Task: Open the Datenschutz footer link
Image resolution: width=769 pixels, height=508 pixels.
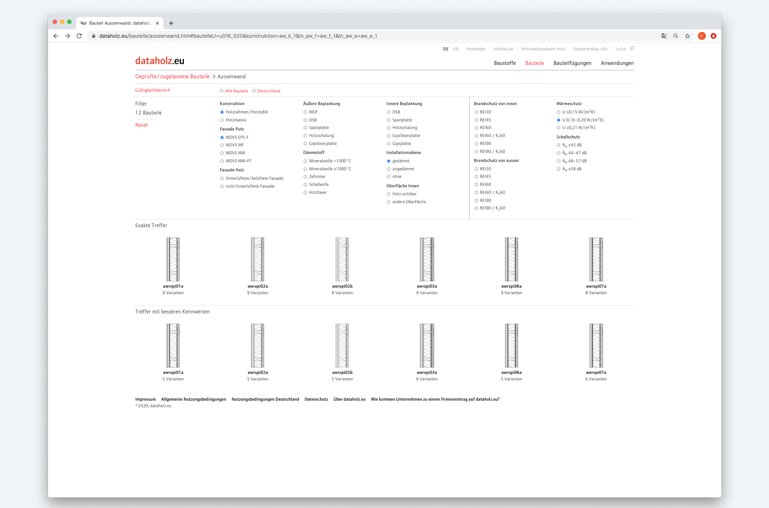Action: tap(316, 399)
